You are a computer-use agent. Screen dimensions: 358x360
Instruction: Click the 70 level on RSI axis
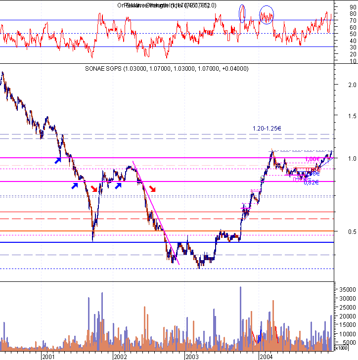coord(353,21)
